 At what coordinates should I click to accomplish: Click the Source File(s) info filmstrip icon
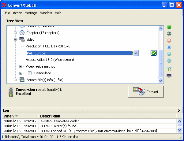coord(22,80)
